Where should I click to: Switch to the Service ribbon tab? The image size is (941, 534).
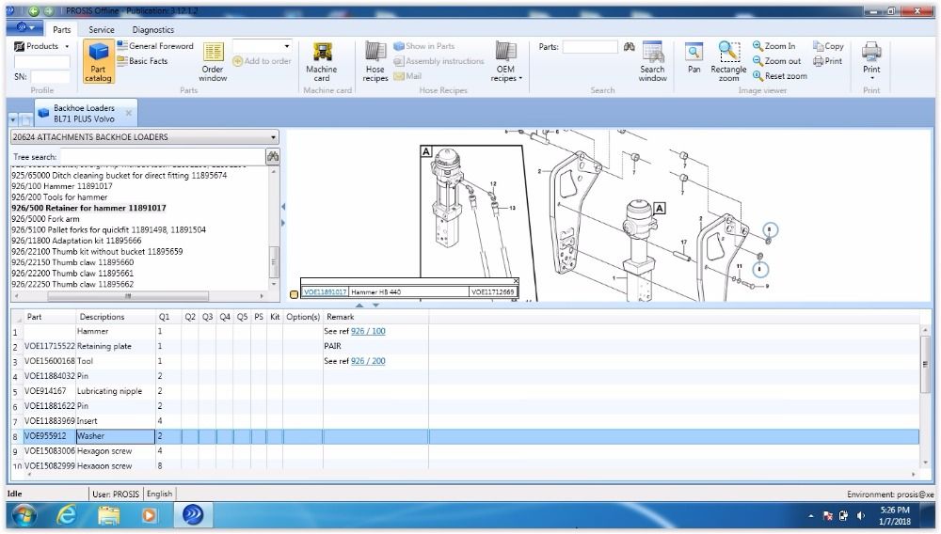[x=102, y=30]
